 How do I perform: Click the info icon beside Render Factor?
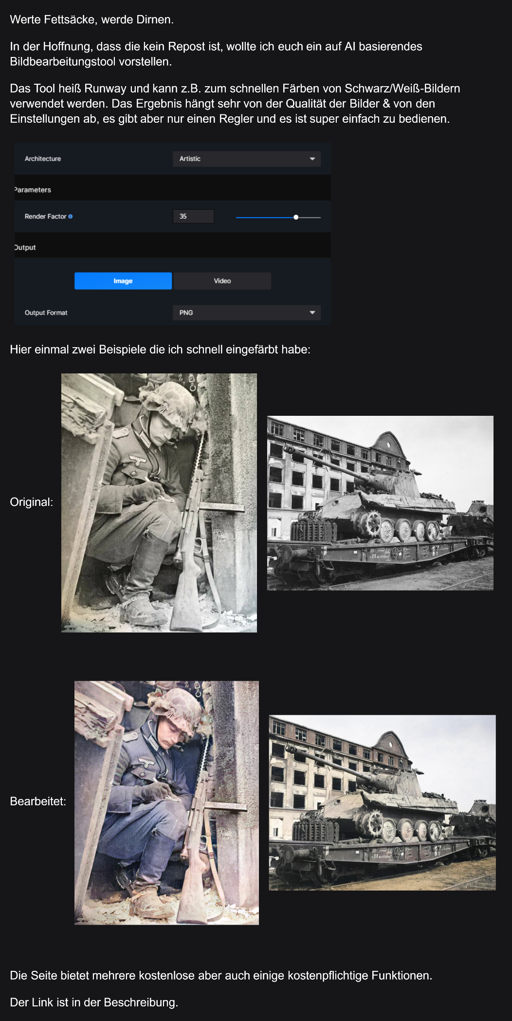[71, 216]
